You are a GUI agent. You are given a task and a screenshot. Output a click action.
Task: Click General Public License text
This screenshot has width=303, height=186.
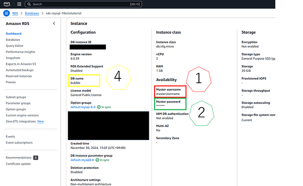pos(86,95)
